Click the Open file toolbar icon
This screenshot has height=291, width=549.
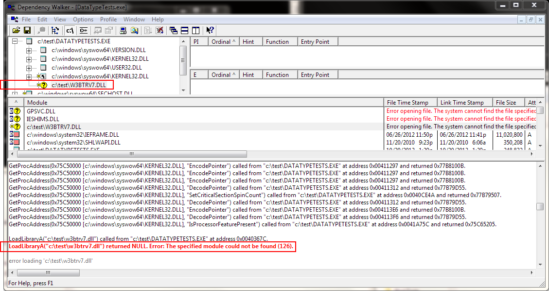17,31
